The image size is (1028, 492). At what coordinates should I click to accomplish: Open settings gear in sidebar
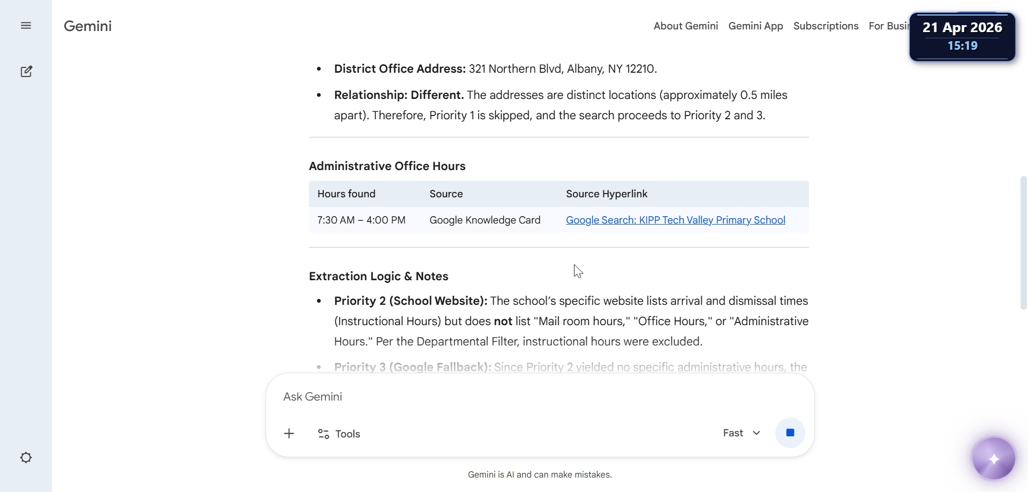[26, 458]
